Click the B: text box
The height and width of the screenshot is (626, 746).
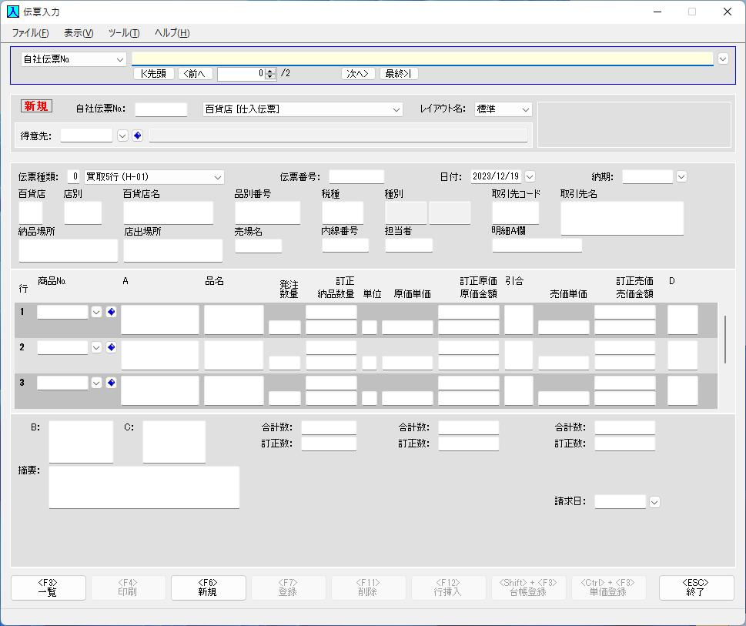point(81,442)
